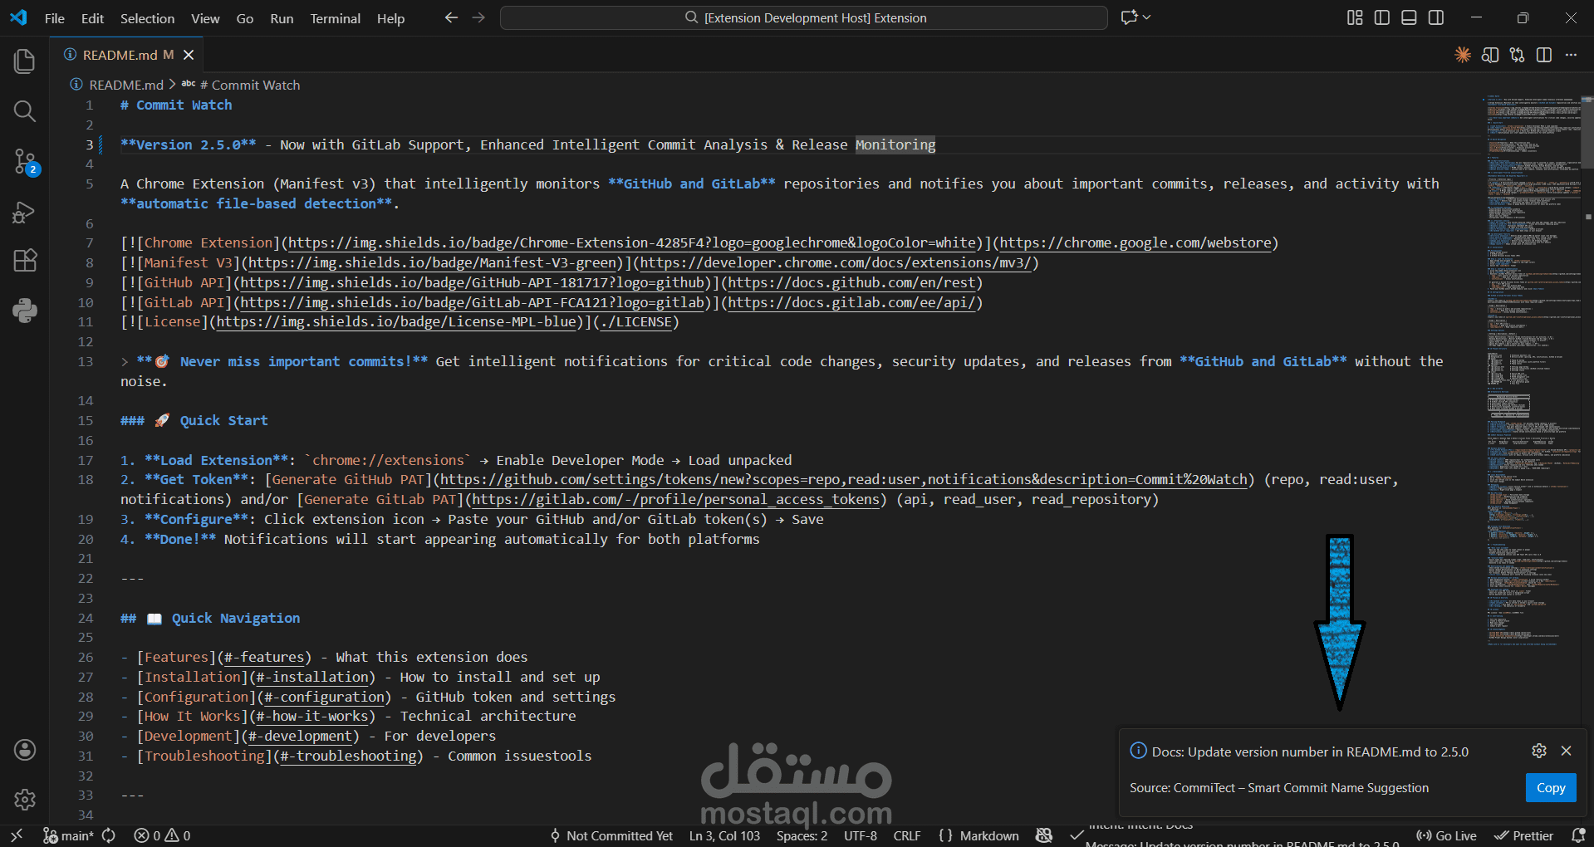Click the README.md breadcrumb segment
The width and height of the screenshot is (1594, 847).
click(x=126, y=85)
